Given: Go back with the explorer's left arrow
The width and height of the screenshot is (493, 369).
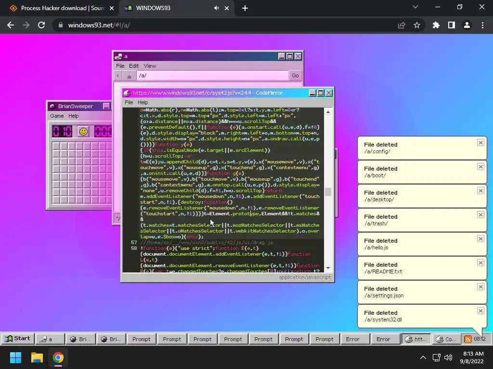Looking at the screenshot, I should (118, 75).
